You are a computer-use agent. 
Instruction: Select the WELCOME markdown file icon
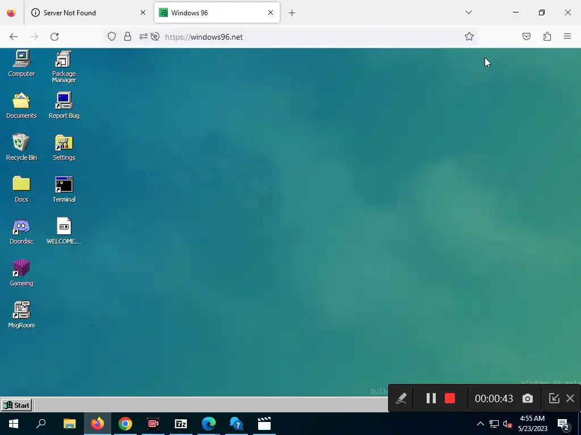click(64, 231)
